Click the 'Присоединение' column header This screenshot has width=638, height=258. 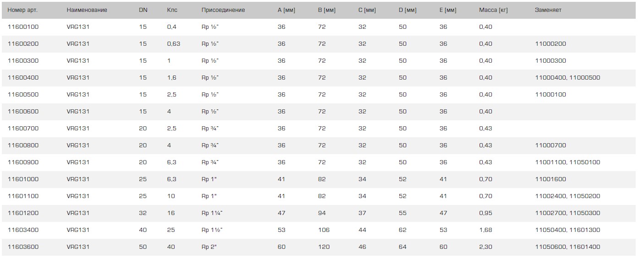(x=223, y=10)
